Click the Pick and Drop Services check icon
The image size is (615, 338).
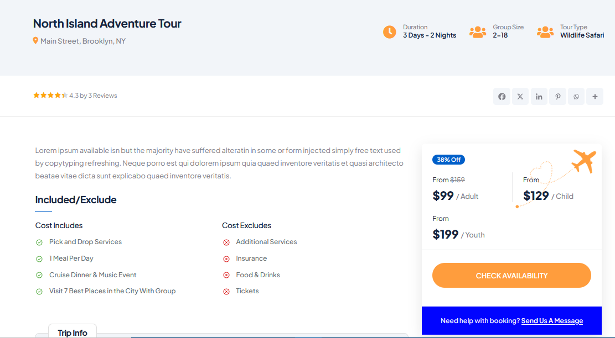(x=39, y=242)
